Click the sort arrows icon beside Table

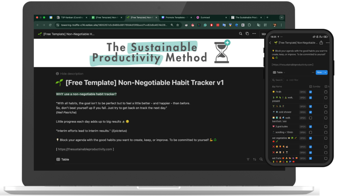point(255,159)
